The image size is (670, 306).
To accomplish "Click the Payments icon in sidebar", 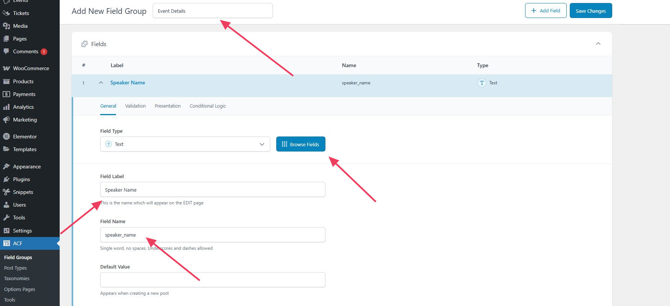I will [x=6, y=94].
